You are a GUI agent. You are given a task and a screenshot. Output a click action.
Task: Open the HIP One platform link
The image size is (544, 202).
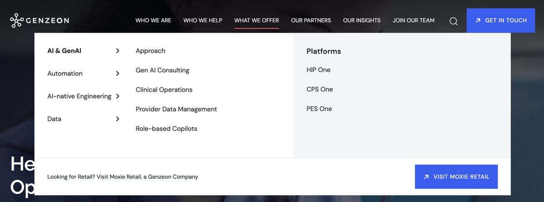319,70
